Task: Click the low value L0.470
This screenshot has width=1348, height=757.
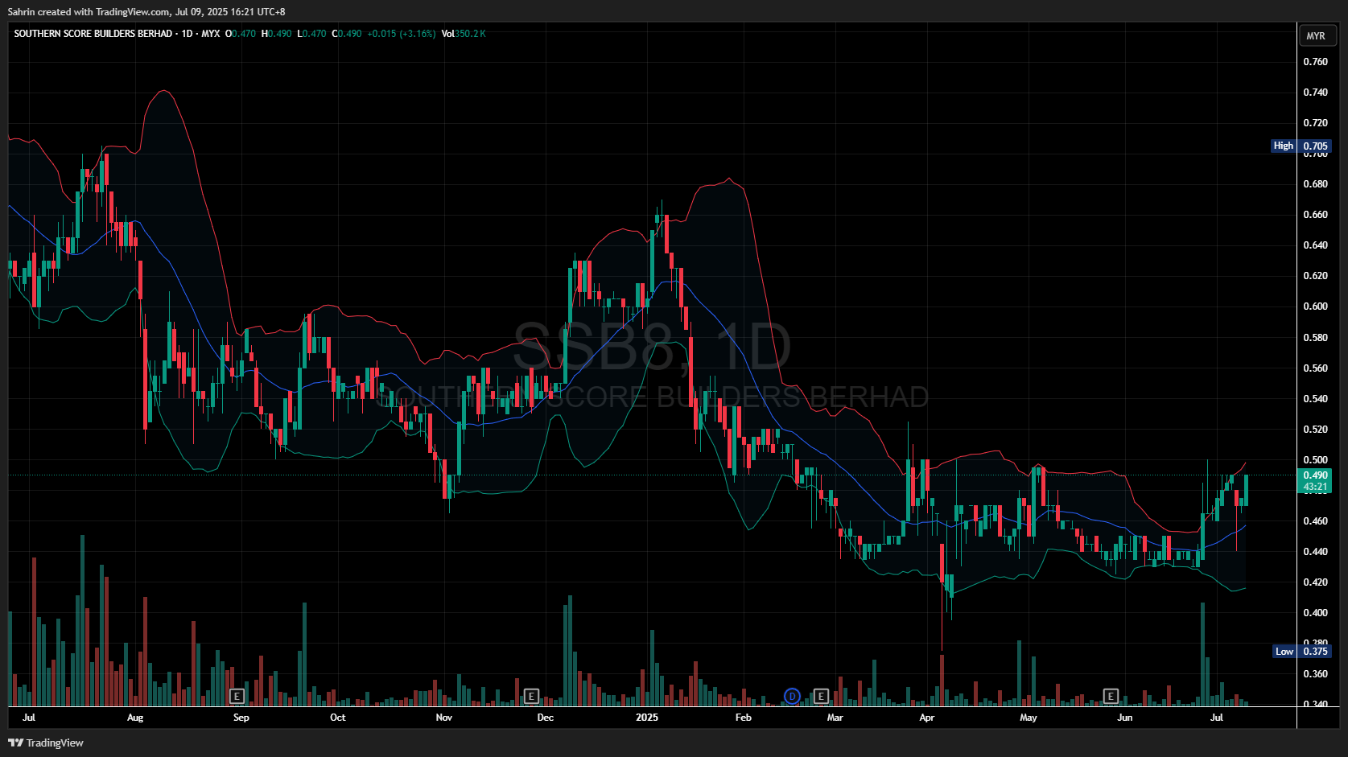Action: coord(312,34)
